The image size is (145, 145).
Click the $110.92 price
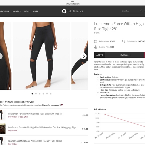[x=85, y=142]
